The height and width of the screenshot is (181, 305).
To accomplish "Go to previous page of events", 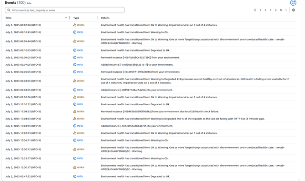I will (255, 10).
